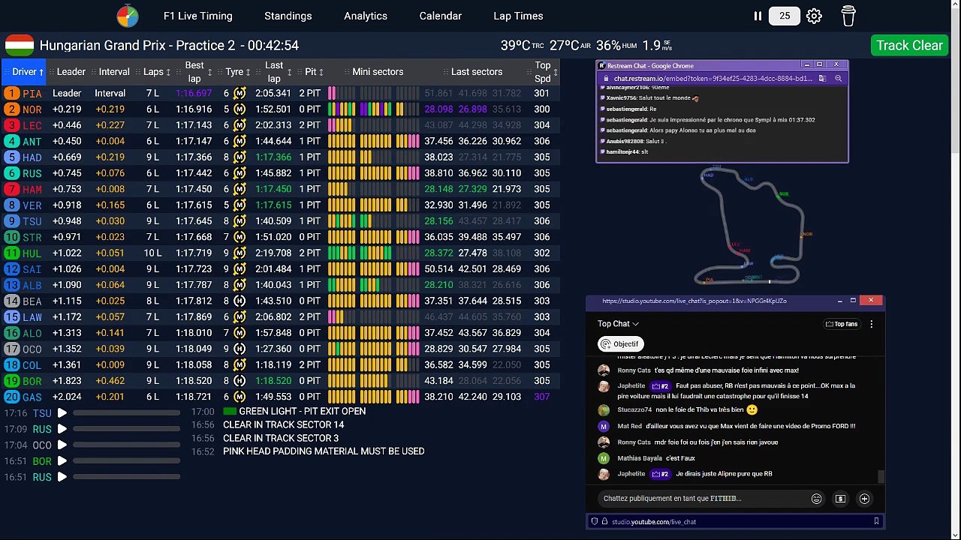Click the Leader column header
This screenshot has width=961, height=540.
tap(71, 72)
